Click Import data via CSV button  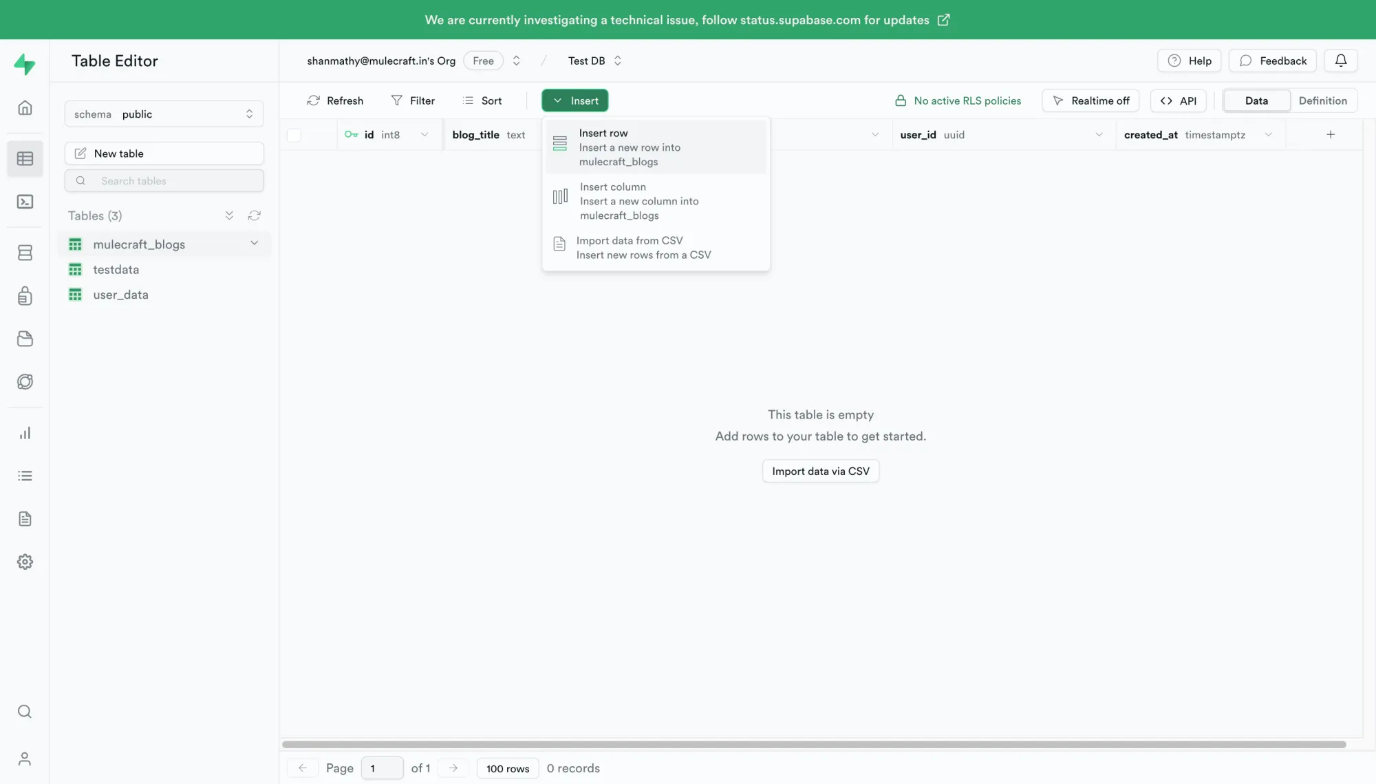click(820, 472)
